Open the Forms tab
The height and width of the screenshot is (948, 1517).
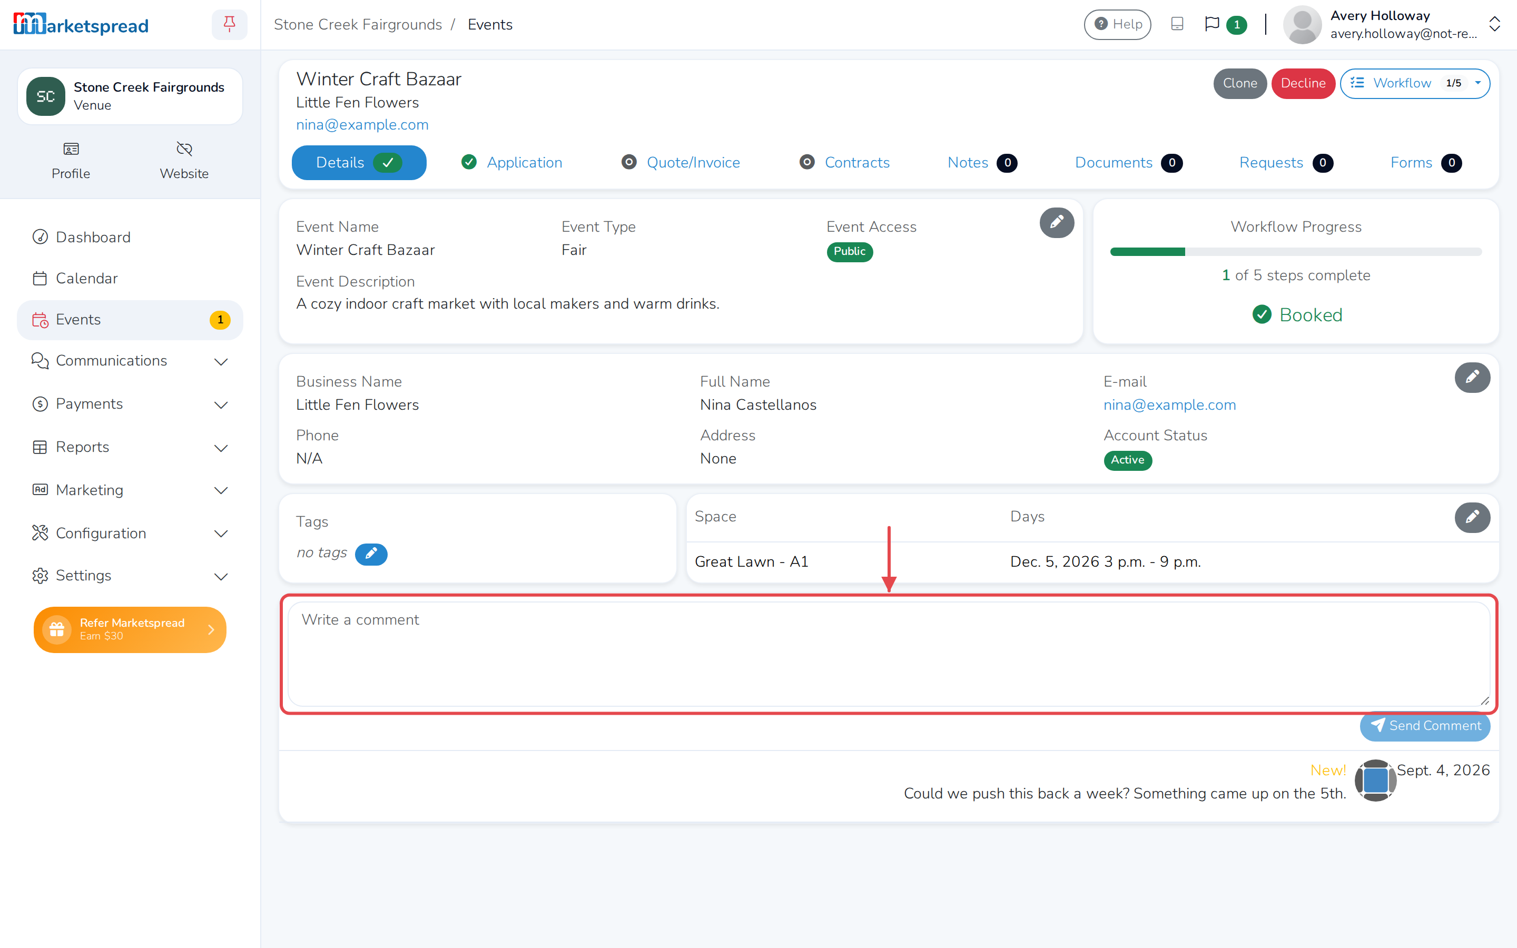pyautogui.click(x=1425, y=163)
